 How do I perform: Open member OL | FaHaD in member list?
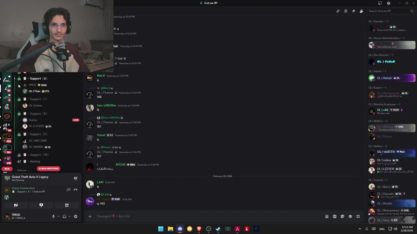coord(391,61)
